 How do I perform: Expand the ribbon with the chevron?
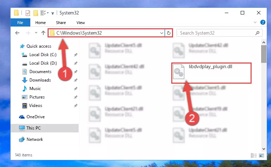[255, 22]
